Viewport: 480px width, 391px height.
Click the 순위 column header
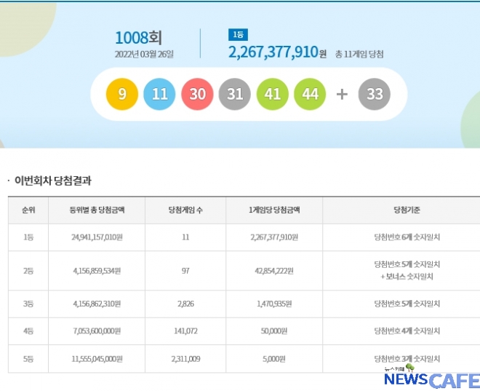pyautogui.click(x=28, y=210)
